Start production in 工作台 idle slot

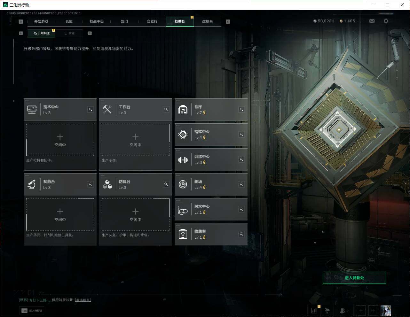[x=136, y=140]
